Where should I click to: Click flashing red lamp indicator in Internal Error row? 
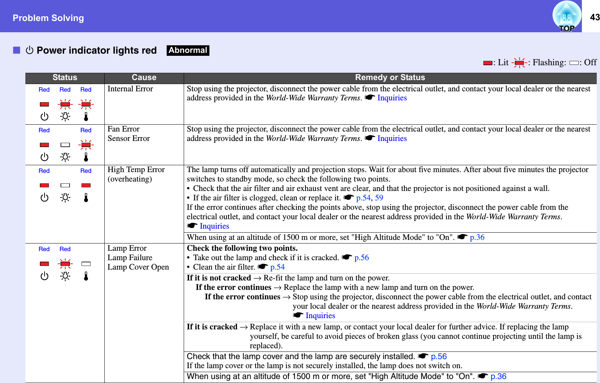[65, 104]
